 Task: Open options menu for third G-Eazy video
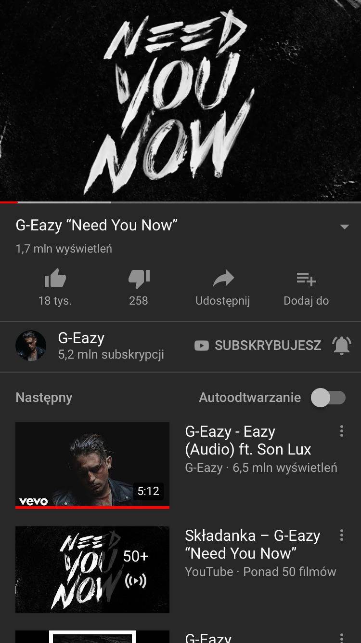tap(342, 637)
